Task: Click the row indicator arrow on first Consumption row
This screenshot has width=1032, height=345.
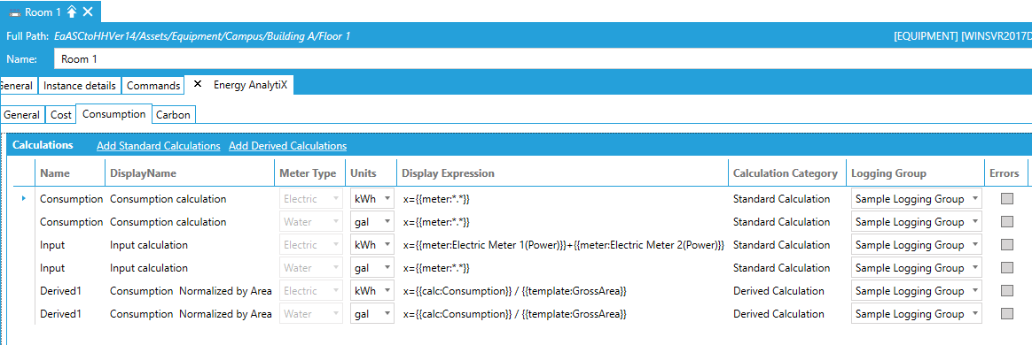Action: click(24, 198)
